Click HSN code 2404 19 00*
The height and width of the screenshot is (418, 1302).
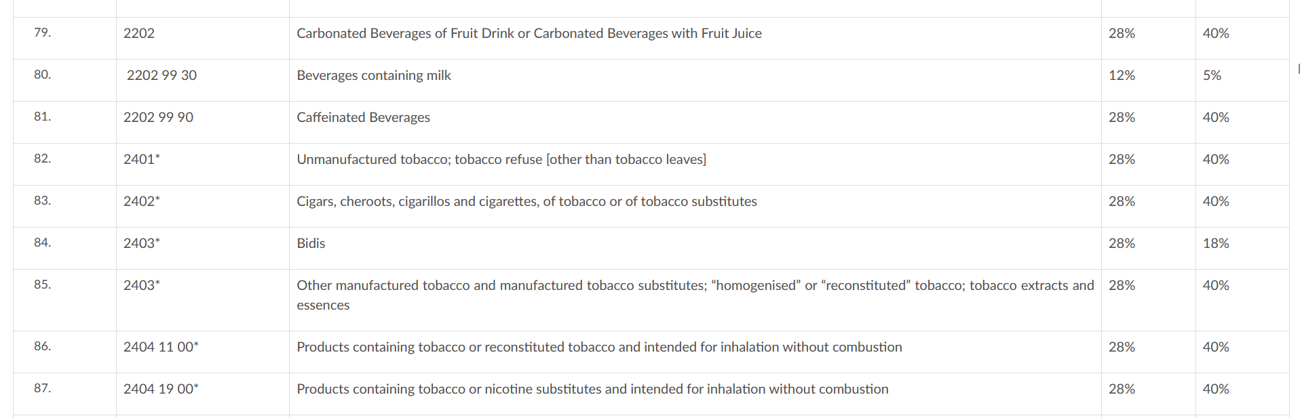pyautogui.click(x=161, y=389)
